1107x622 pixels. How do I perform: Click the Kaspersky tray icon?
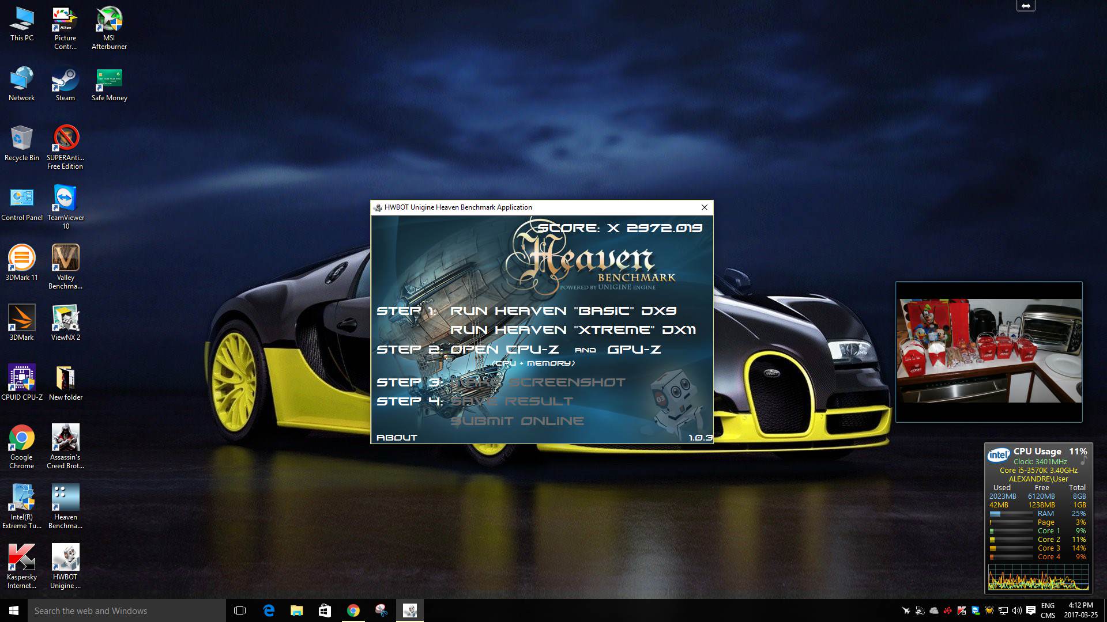pos(962,610)
